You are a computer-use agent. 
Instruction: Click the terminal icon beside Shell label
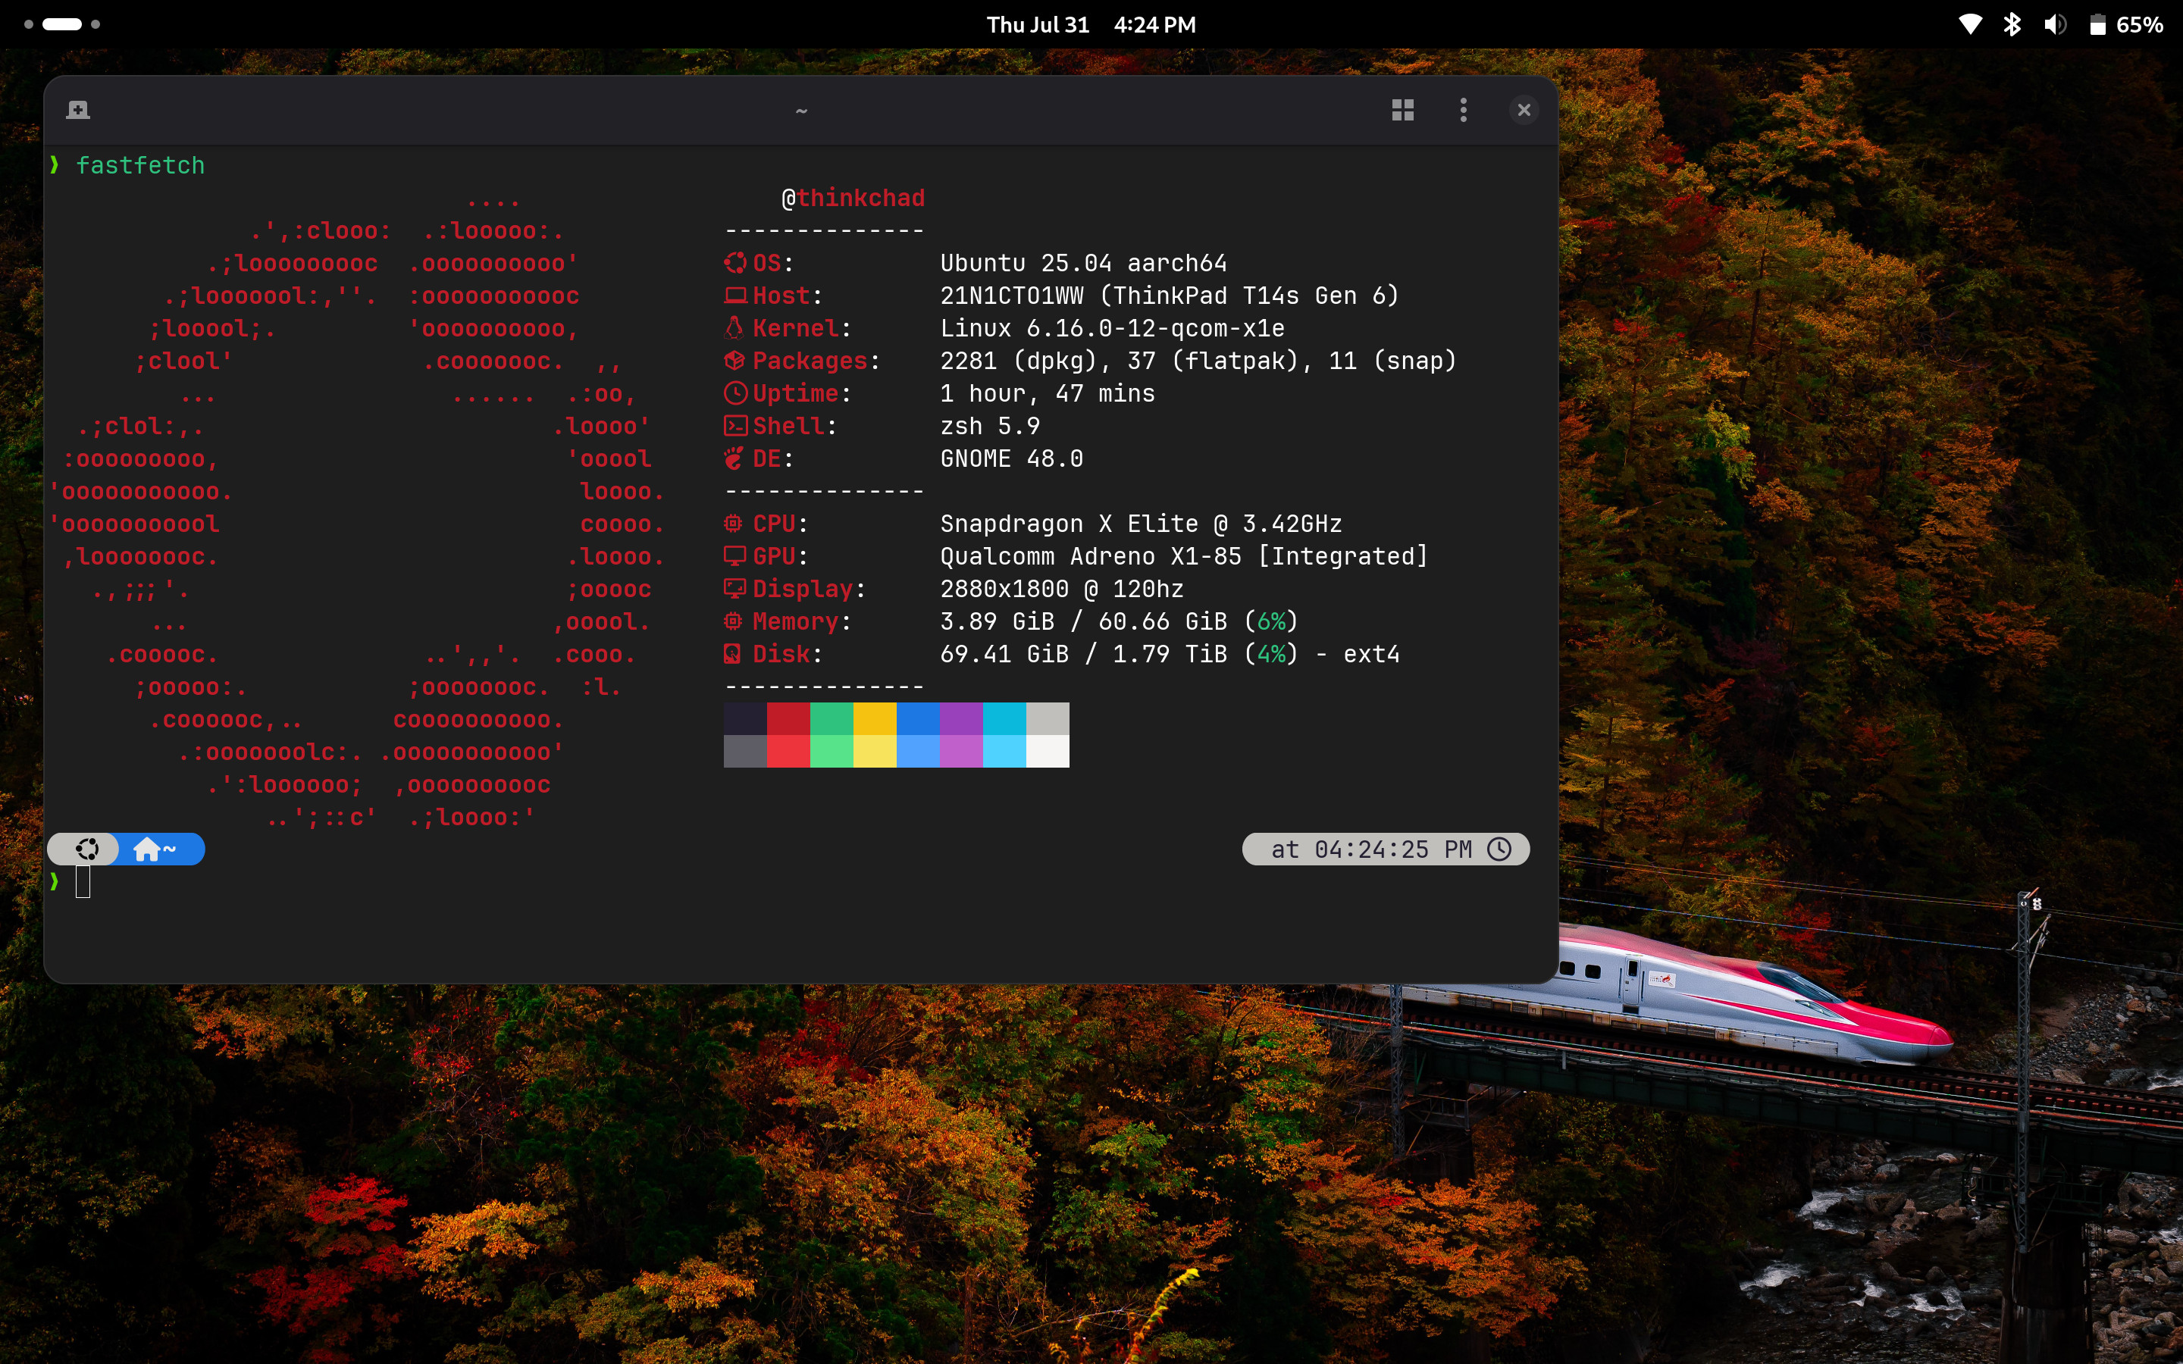click(x=735, y=425)
